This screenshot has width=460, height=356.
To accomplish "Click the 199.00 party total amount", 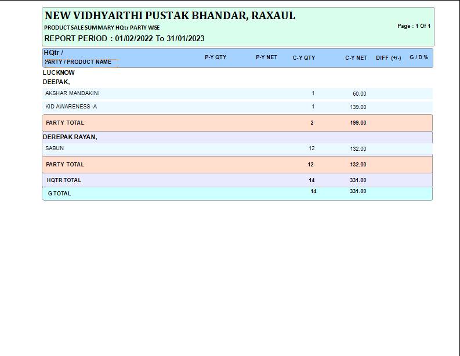I will click(x=358, y=123).
